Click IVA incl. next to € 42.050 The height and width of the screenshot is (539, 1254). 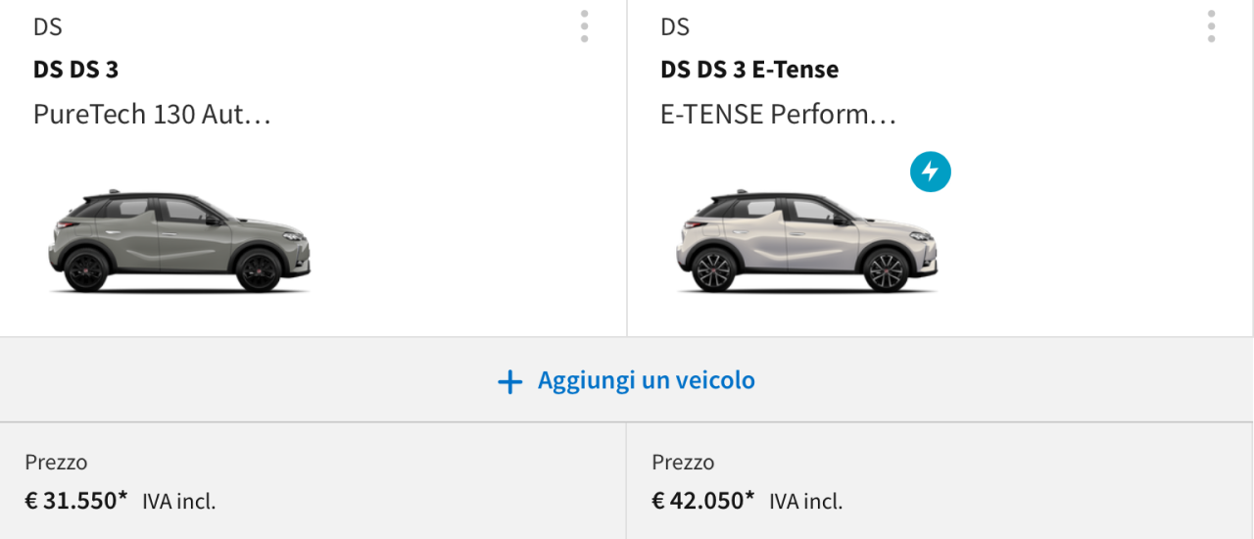[806, 502]
